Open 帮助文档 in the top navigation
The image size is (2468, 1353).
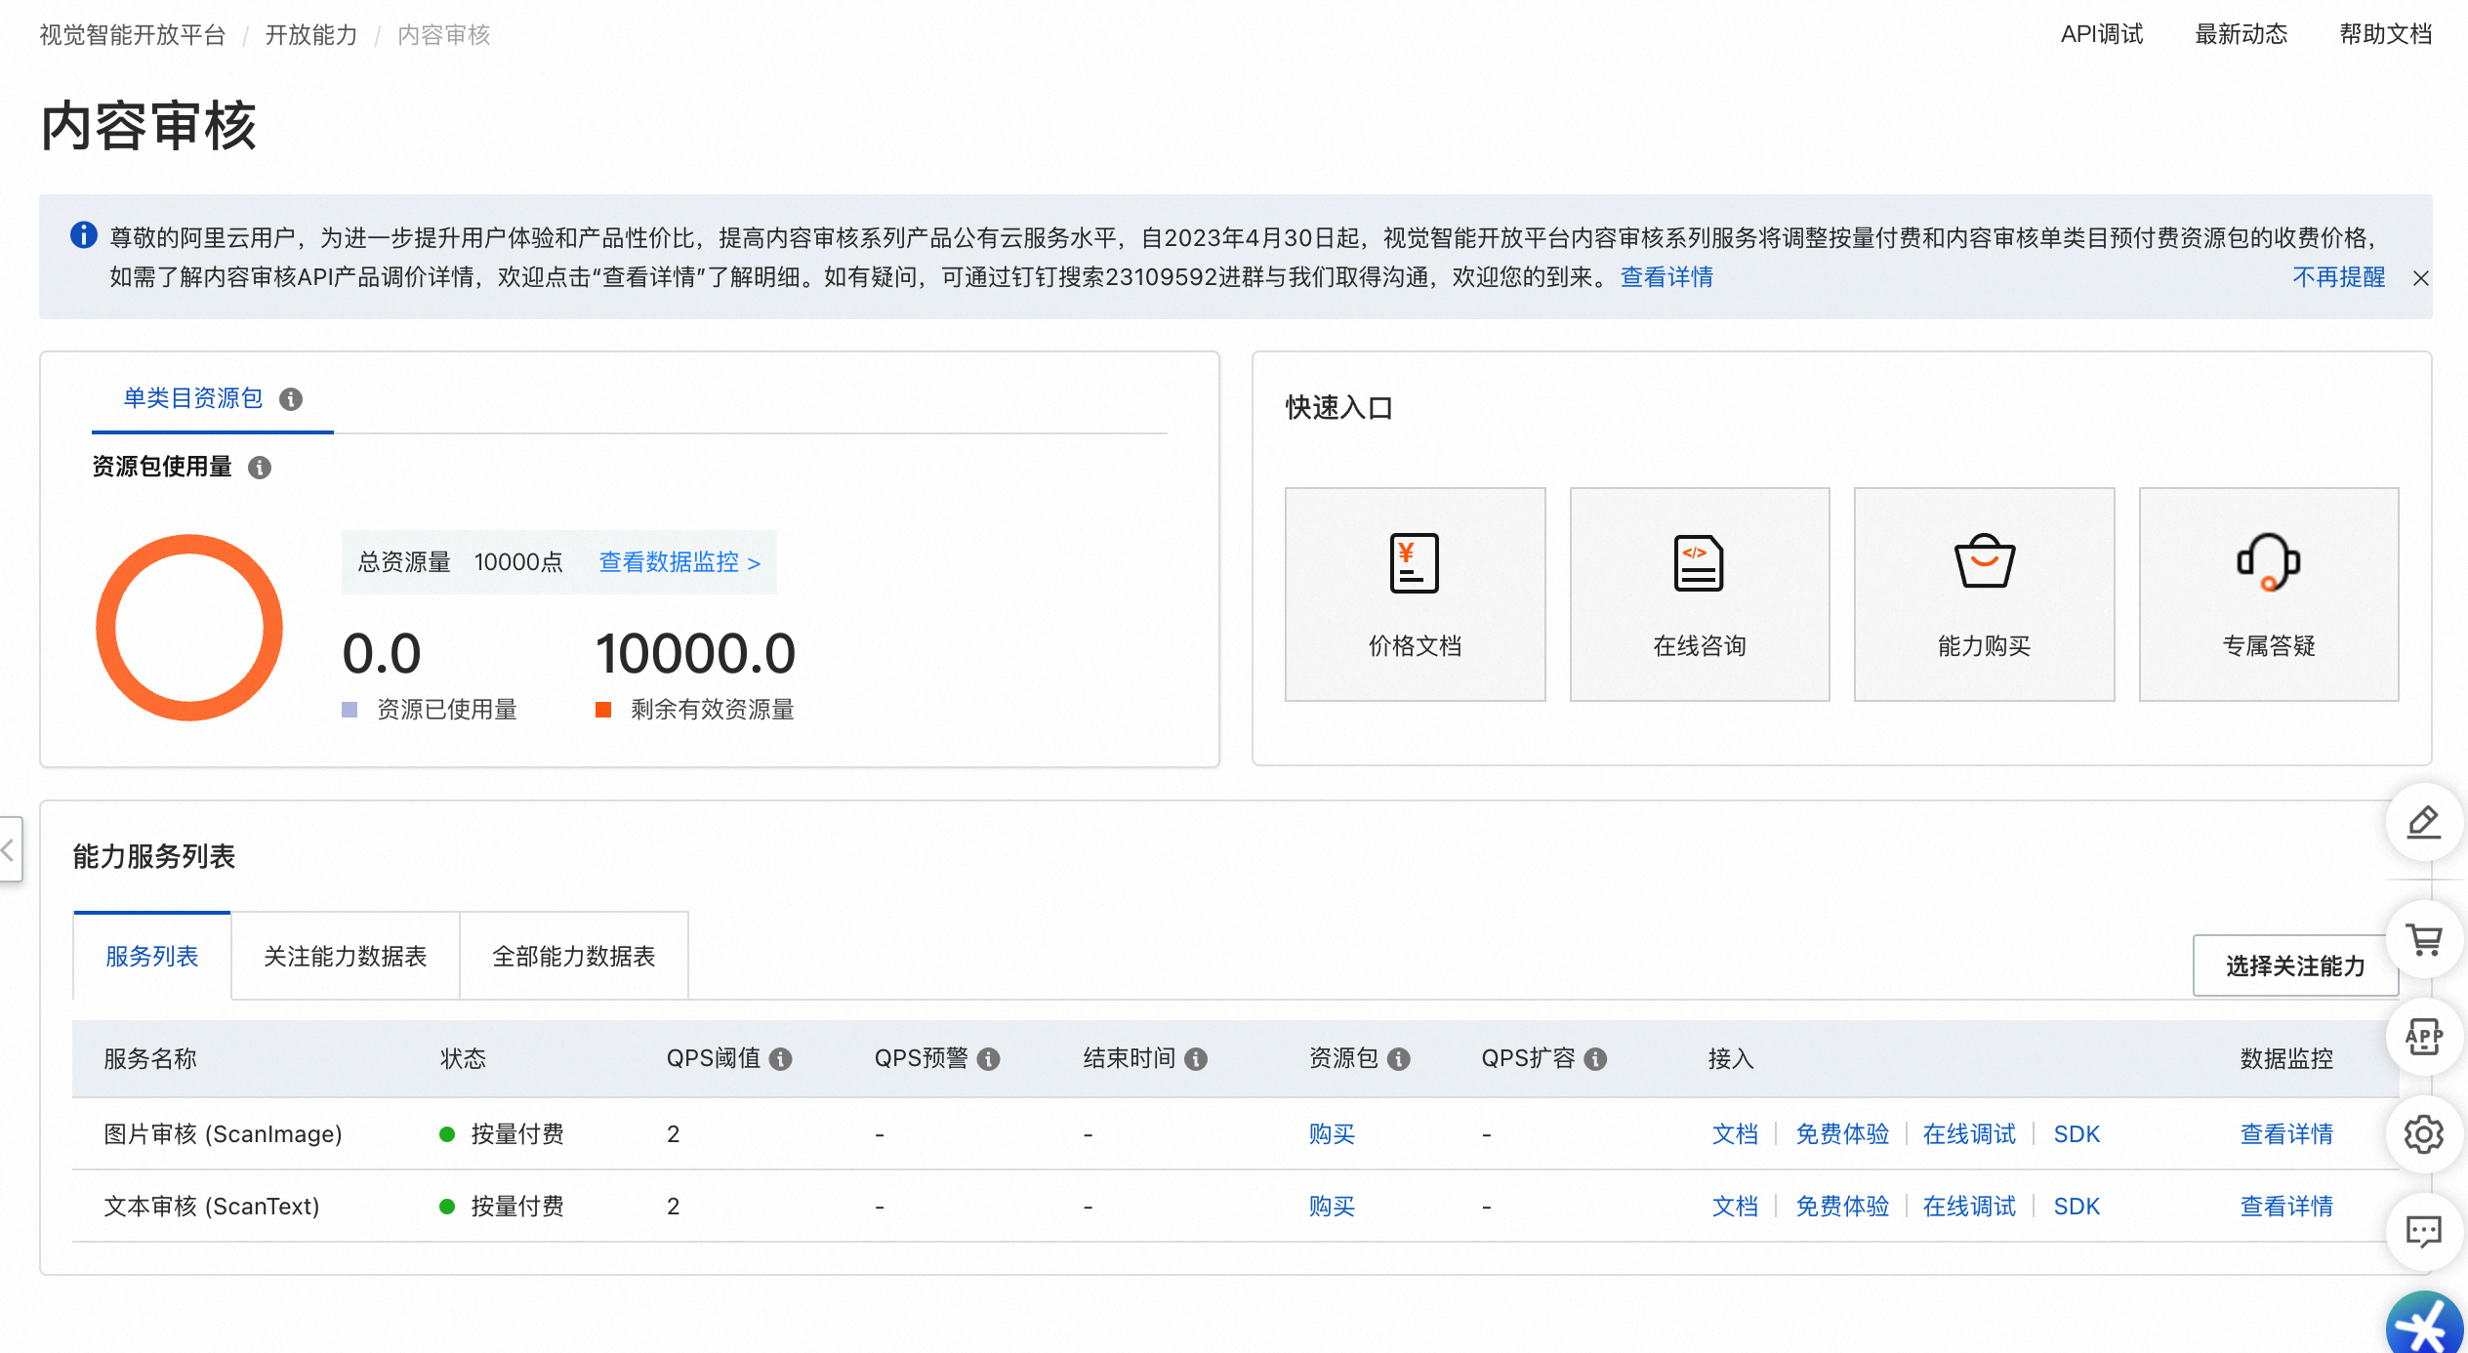2386,35
